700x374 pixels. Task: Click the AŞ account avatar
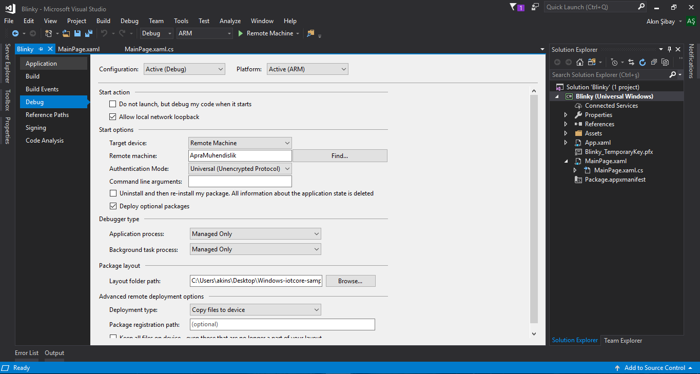(691, 21)
